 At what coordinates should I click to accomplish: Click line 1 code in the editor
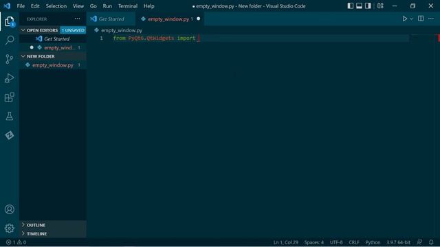(x=154, y=38)
